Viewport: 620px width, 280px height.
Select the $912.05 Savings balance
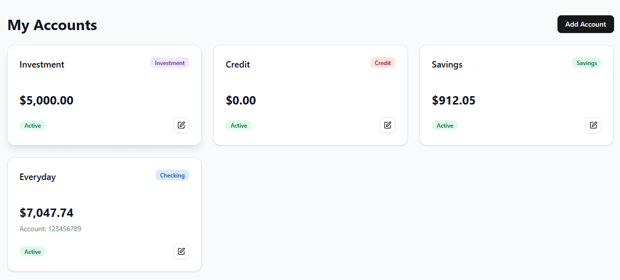(x=454, y=101)
